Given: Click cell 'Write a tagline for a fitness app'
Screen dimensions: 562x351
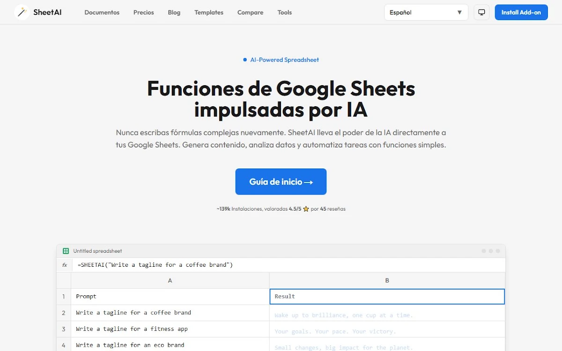Looking at the screenshot, I should [x=170, y=329].
